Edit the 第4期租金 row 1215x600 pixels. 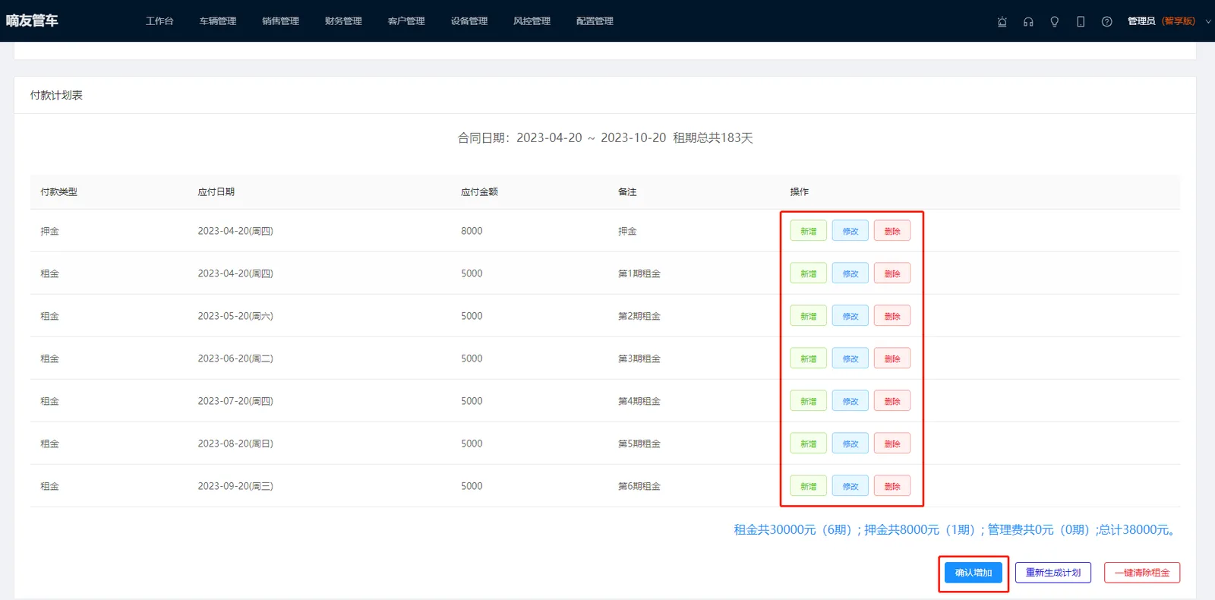[850, 401]
